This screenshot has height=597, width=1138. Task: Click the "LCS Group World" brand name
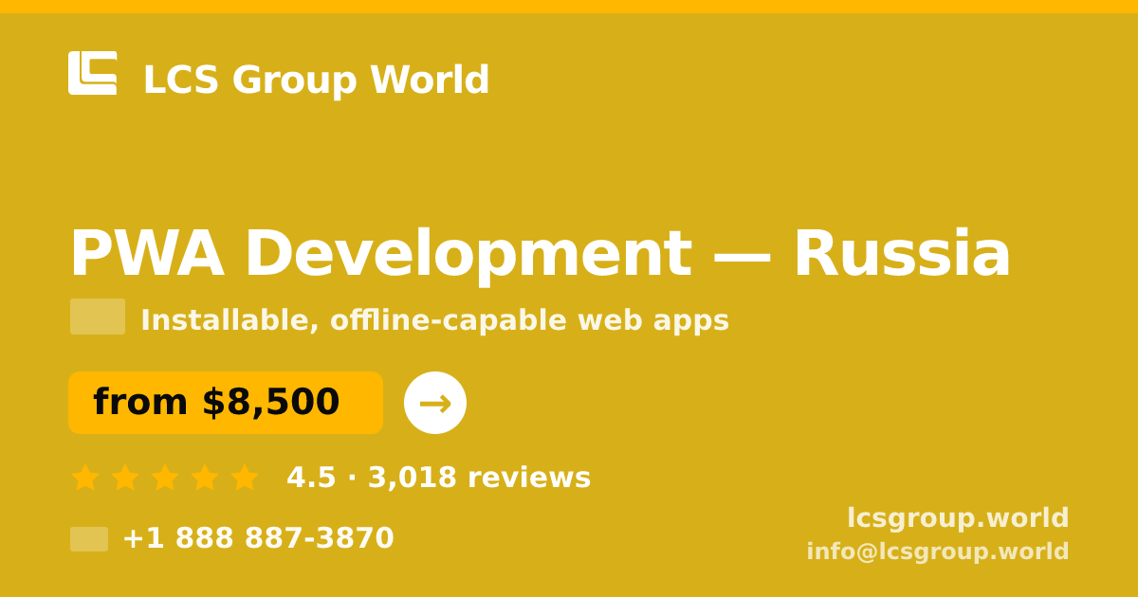[x=316, y=81]
